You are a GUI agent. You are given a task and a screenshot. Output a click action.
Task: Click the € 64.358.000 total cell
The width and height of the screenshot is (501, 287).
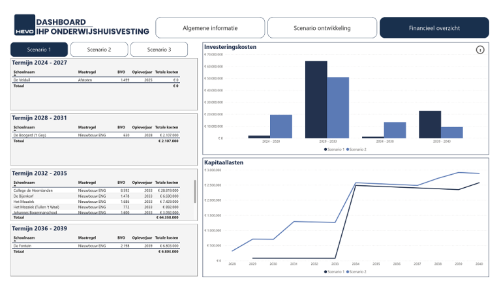[x=168, y=217]
